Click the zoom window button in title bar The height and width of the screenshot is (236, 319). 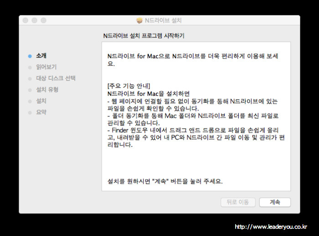44,20
